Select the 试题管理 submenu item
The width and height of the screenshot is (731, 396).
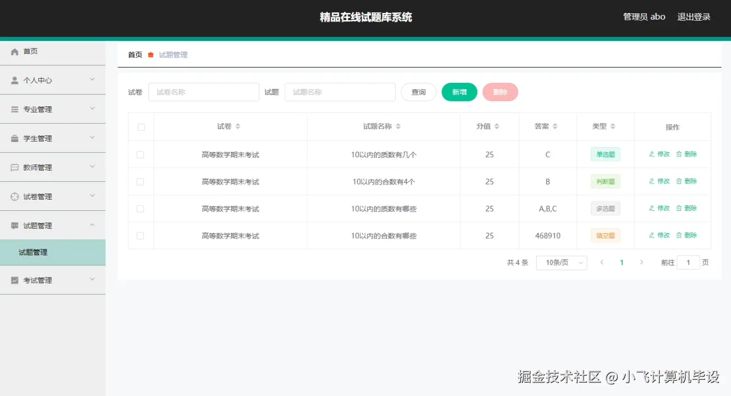(x=53, y=253)
